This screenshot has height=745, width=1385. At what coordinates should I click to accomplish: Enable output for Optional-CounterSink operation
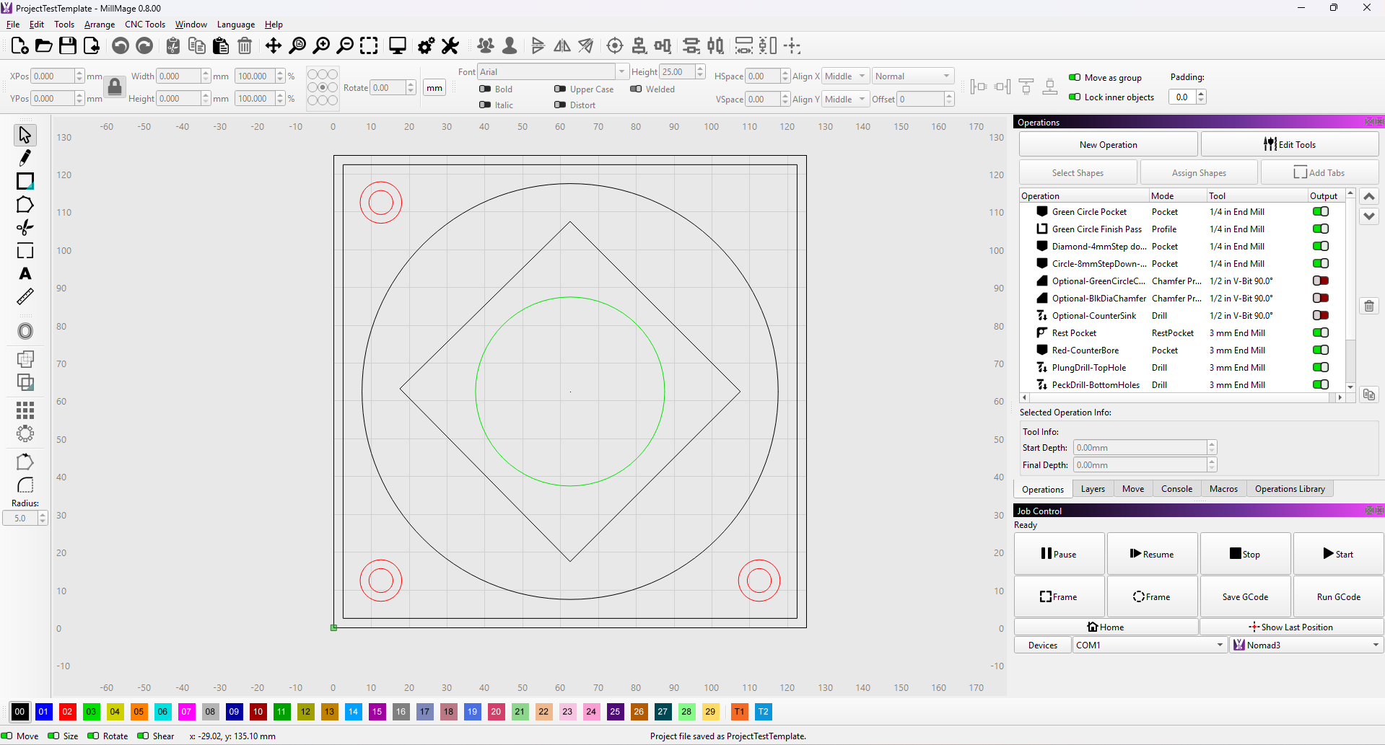[1320, 316]
